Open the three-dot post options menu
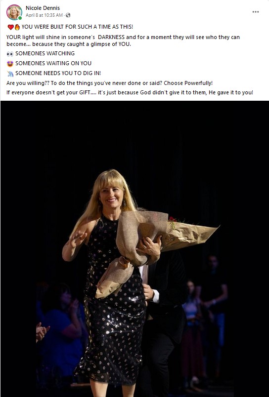This screenshot has width=269, height=397. click(x=255, y=12)
